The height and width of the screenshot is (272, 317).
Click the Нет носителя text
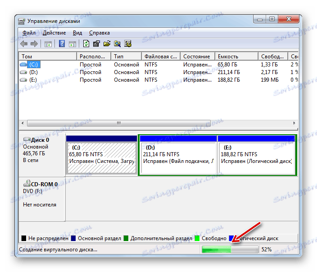[40, 205]
